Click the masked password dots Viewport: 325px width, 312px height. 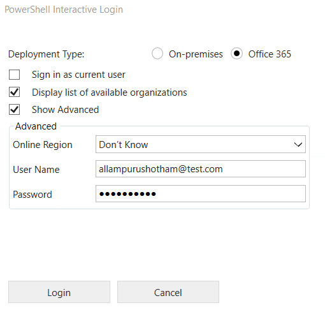pyautogui.click(x=127, y=194)
